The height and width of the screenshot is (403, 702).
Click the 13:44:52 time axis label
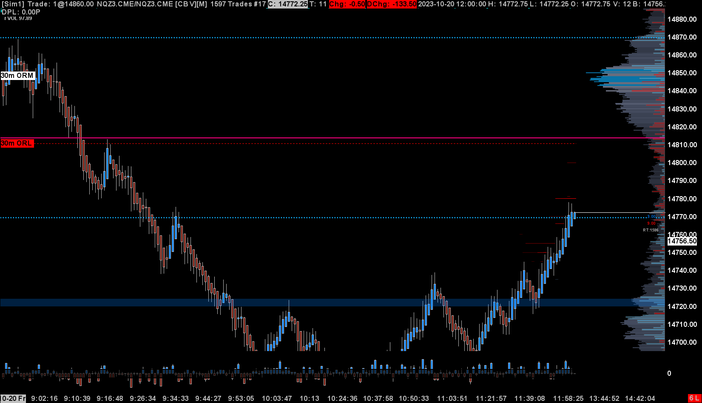click(x=604, y=398)
